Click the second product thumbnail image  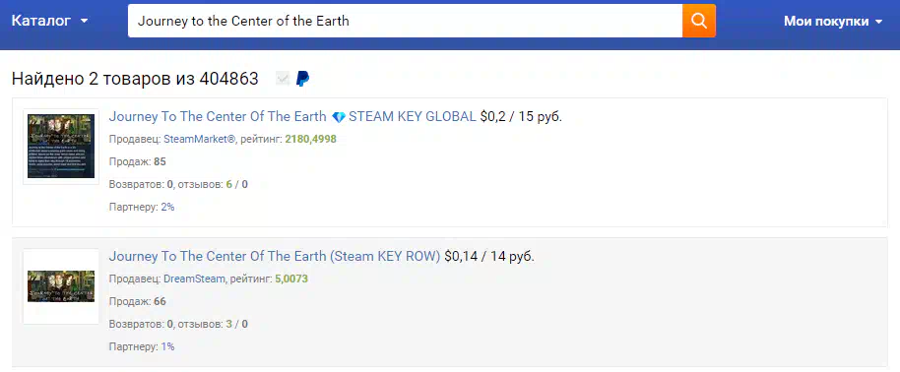pos(61,286)
